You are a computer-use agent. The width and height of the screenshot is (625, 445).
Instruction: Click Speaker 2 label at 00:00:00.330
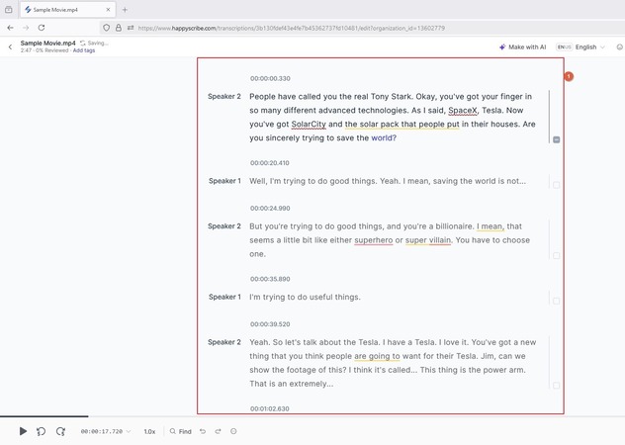(224, 97)
